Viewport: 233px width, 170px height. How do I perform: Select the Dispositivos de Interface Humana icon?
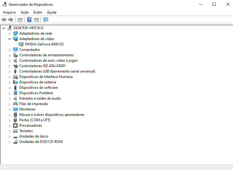15,77
